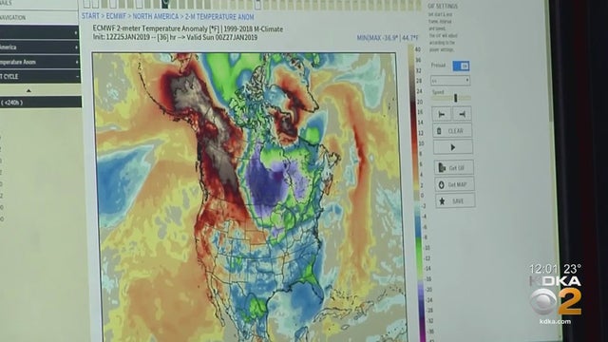Viewport: 608px width, 342px height.
Task: Set GIF end frame marker button
Action: pyautogui.click(x=462, y=114)
